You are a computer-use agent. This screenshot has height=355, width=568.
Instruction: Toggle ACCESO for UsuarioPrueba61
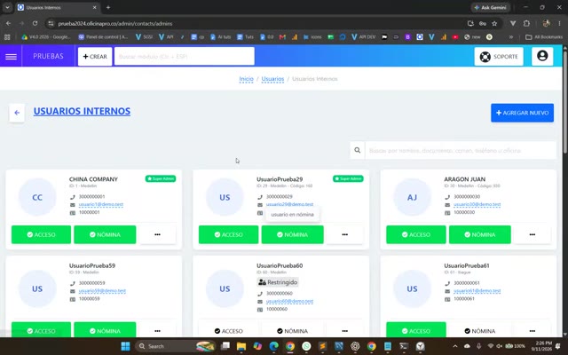pos(416,330)
